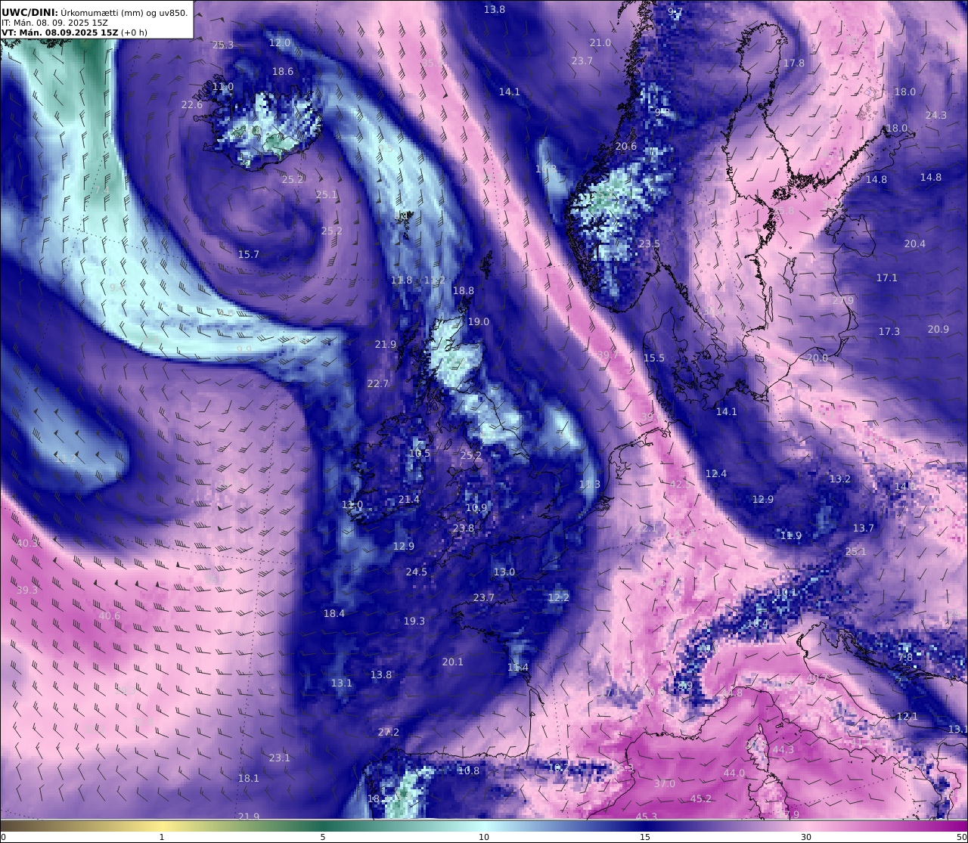
Task: Click the 1 tick label on the colorbar
Action: [162, 837]
